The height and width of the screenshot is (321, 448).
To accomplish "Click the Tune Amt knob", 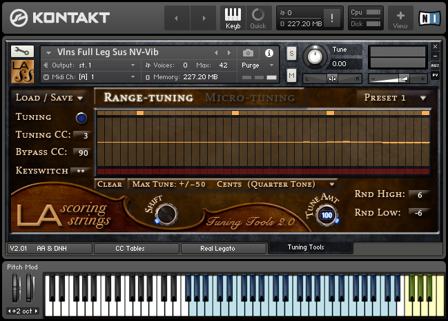I will coord(327,215).
